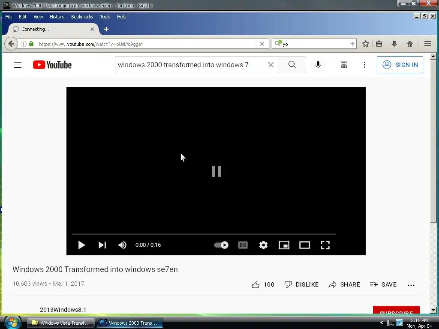Viewport: 439px width, 329px height.
Task: Show site information icon
Action: [24, 44]
